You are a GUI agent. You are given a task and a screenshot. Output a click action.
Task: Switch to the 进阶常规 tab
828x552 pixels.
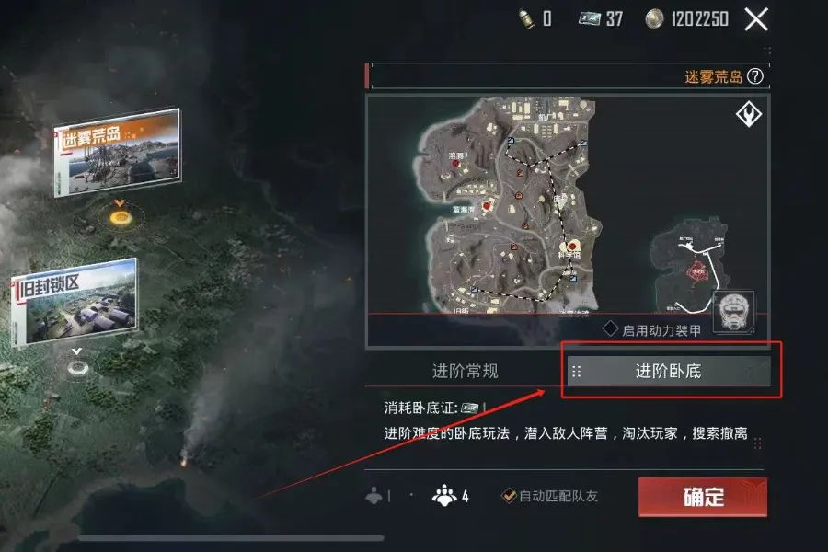(x=465, y=371)
